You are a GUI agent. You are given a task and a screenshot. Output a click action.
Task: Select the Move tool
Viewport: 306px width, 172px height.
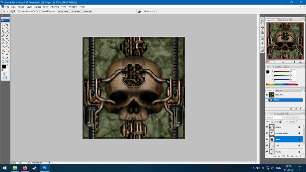(7, 24)
